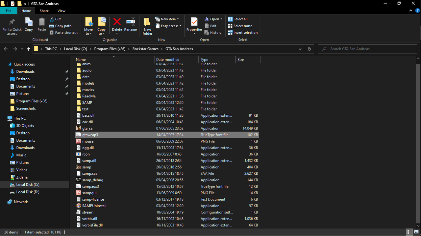Click the red Delete icon

117,22
